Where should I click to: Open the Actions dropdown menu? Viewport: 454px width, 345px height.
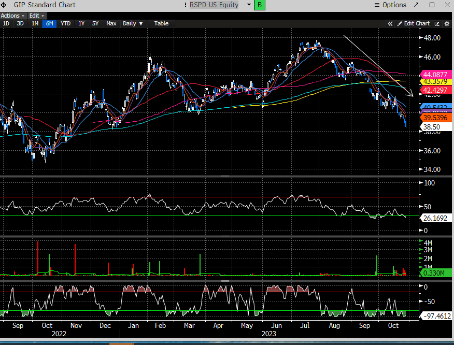point(12,16)
